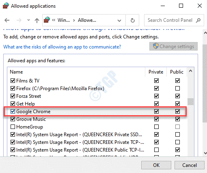The width and height of the screenshot is (207, 173).
Task: Click the app list scrollbar thumb
Action: pos(190,101)
